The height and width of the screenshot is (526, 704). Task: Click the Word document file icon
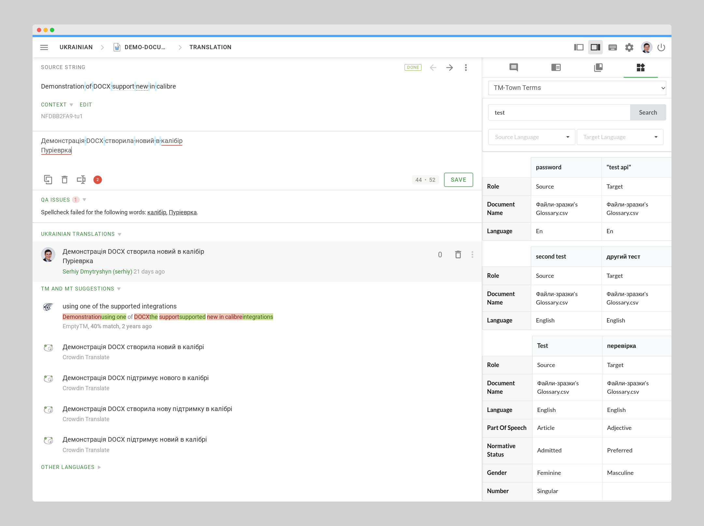pyautogui.click(x=117, y=47)
